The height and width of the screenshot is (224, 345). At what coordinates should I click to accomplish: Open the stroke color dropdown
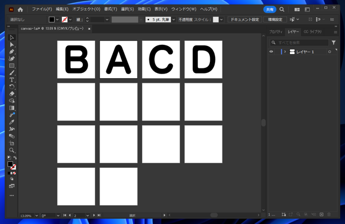coord(70,20)
